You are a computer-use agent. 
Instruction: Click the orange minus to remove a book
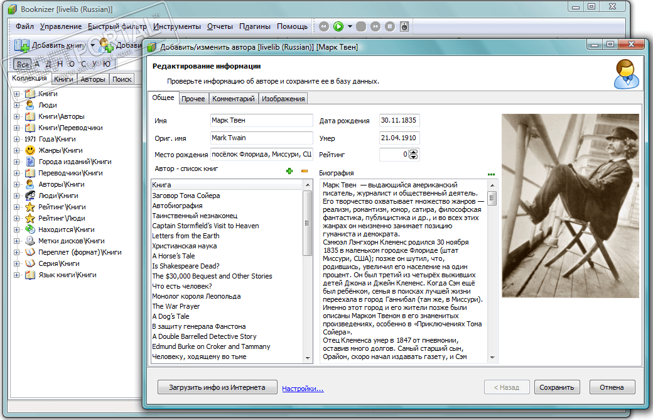[x=305, y=171]
